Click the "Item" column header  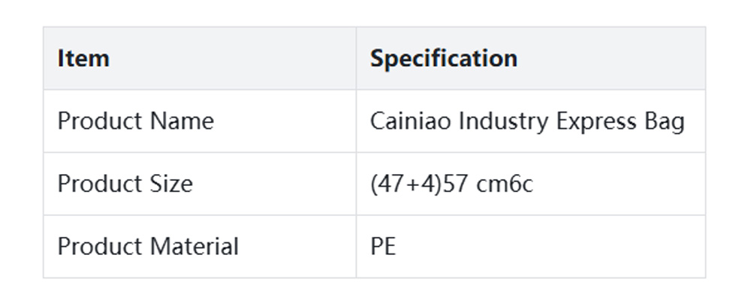pyautogui.click(x=83, y=58)
